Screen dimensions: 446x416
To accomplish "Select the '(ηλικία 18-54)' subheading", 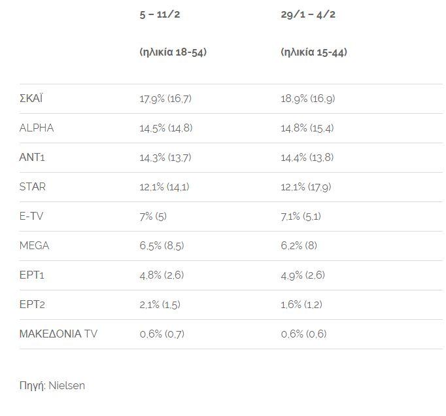I will click(173, 52).
